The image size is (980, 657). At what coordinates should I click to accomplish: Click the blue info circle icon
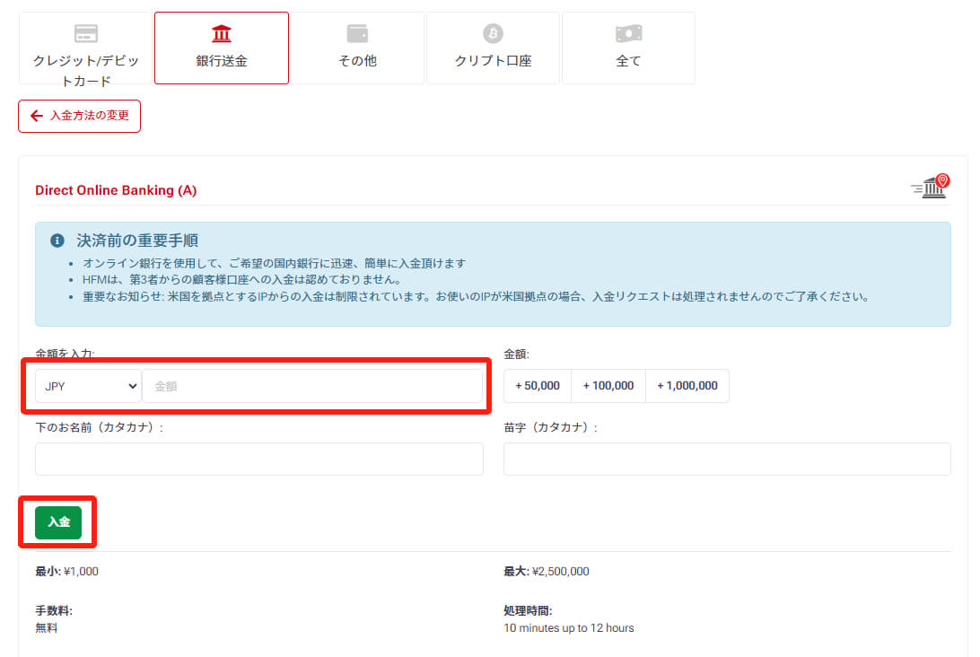(58, 241)
